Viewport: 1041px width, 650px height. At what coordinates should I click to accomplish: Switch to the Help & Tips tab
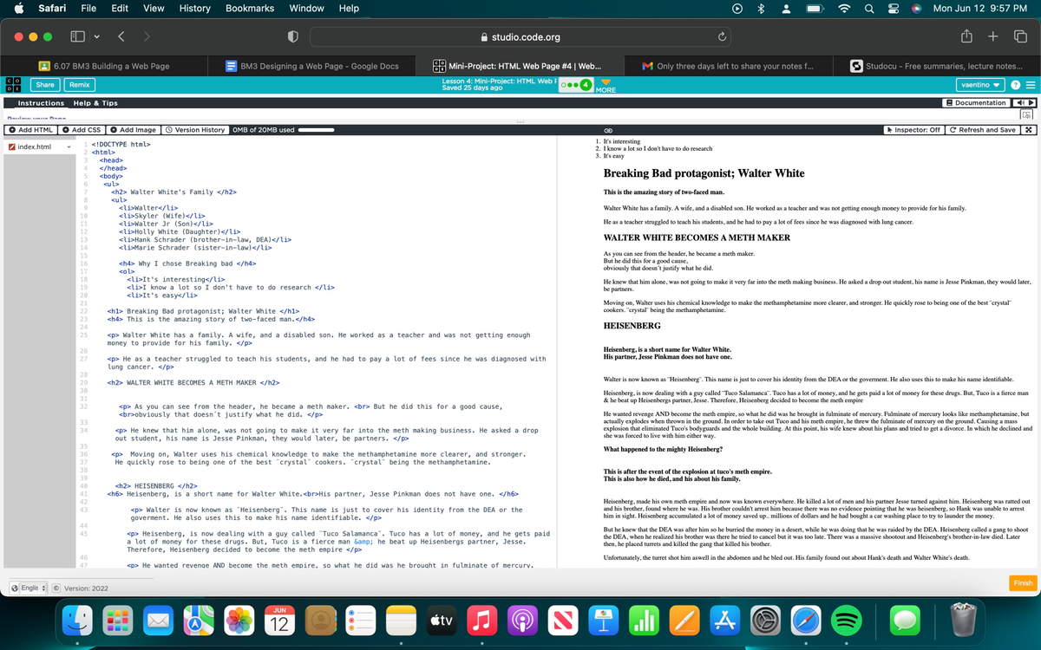(x=95, y=103)
